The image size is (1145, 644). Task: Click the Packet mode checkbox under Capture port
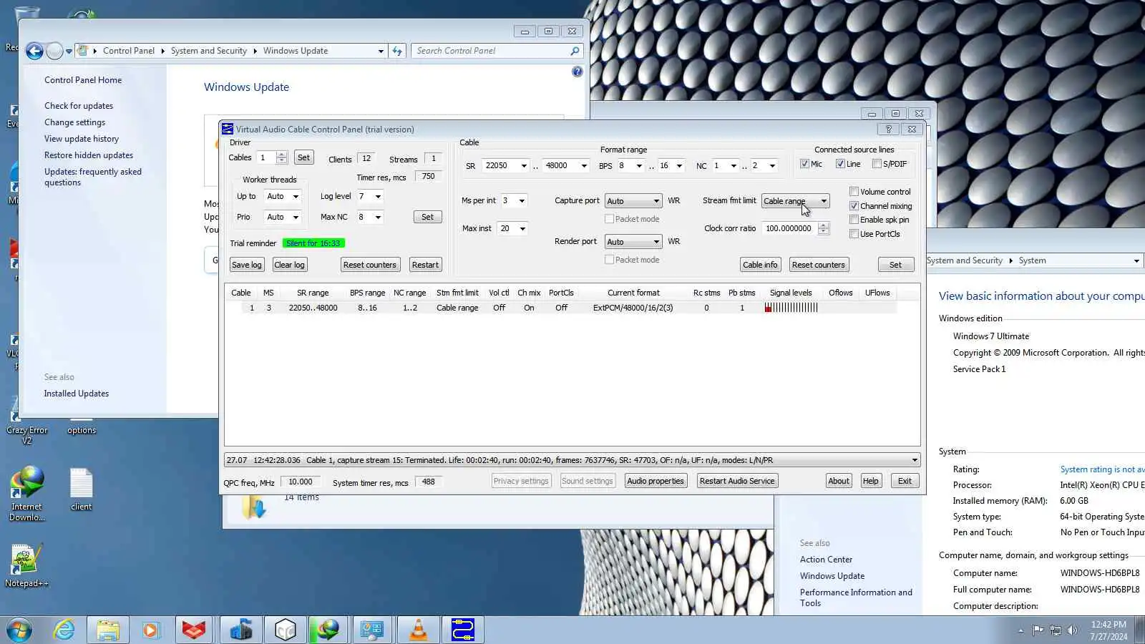click(x=609, y=219)
